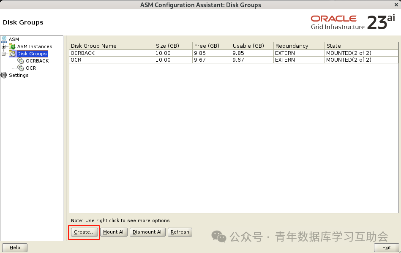Select OCR under Disk Groups tree

(31, 68)
